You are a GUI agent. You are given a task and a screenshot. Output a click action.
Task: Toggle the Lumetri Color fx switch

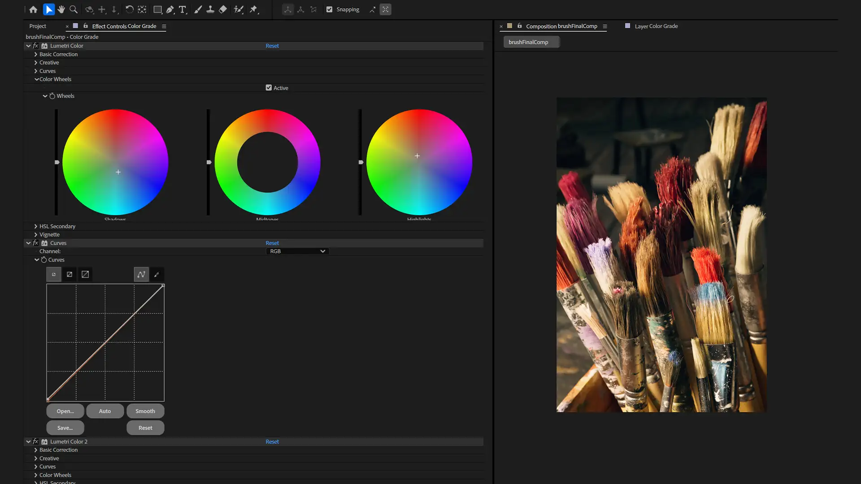[35, 46]
